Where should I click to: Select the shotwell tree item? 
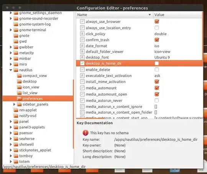tap(26, 145)
